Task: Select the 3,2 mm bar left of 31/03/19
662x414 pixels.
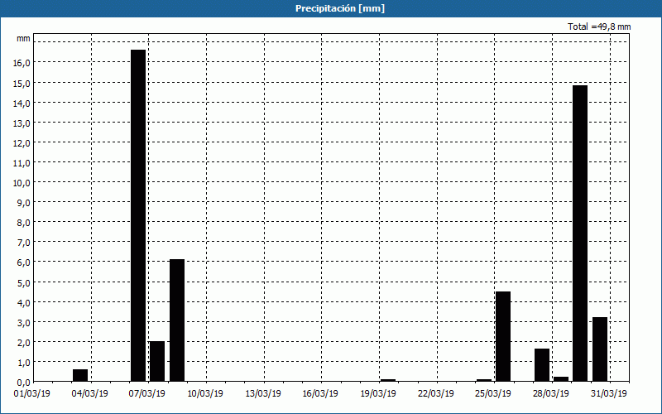Action: [600, 349]
